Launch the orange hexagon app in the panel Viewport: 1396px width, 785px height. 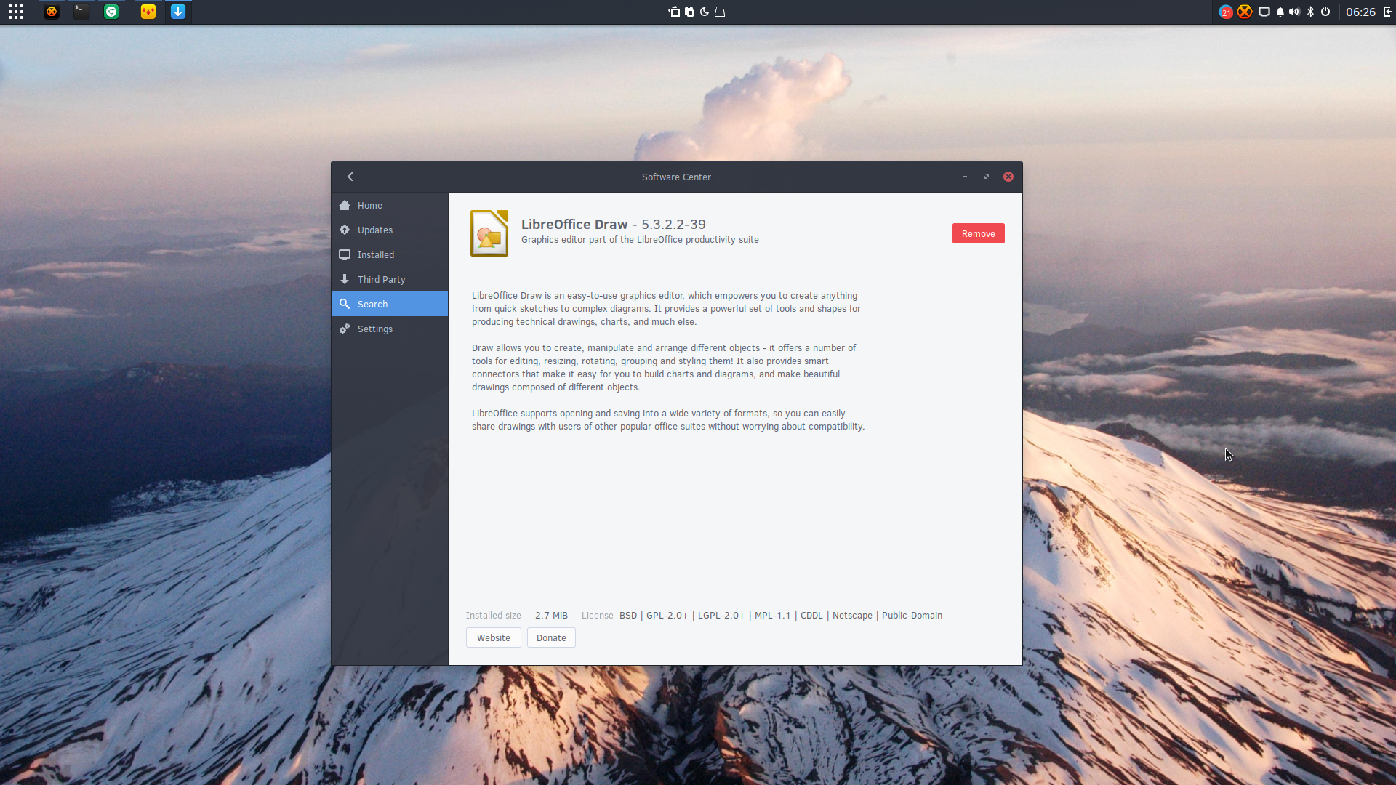pyautogui.click(x=52, y=12)
